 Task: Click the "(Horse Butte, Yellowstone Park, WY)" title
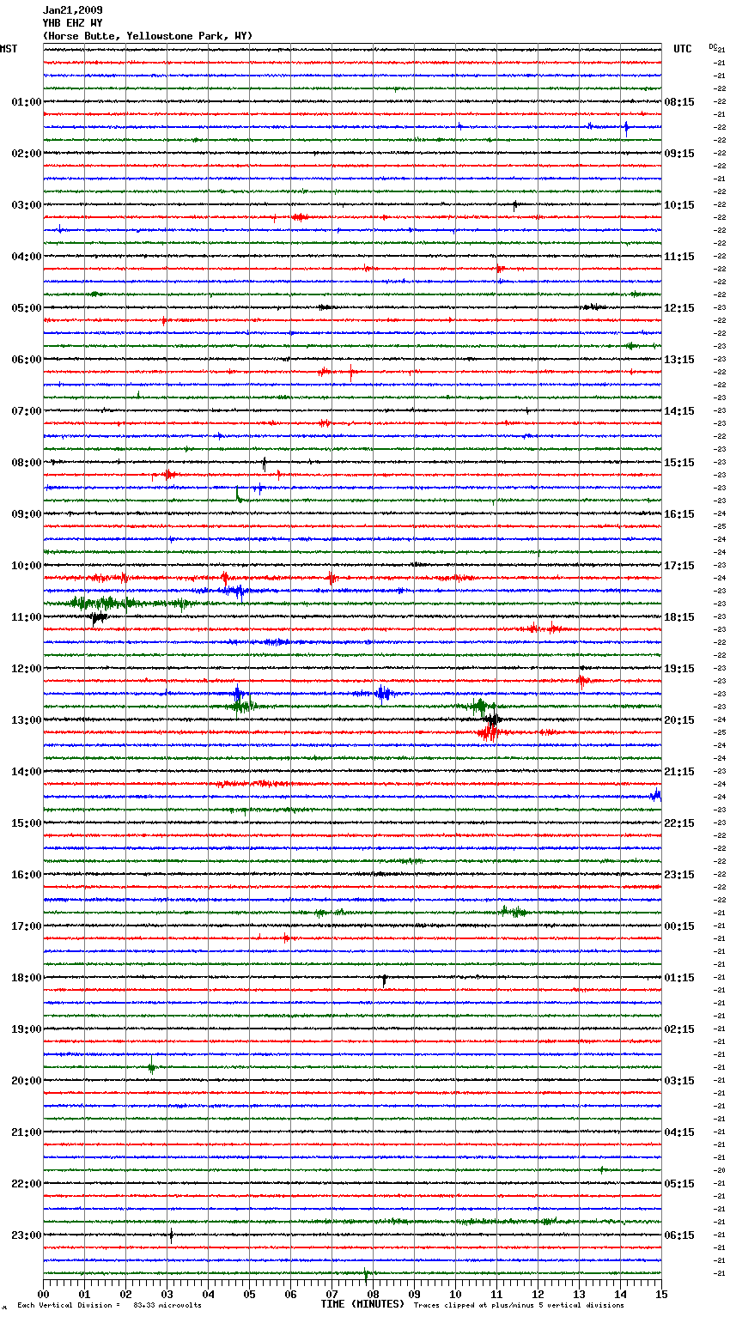148,36
